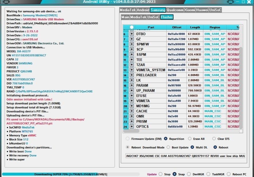Screen dimensions: 254x177
Task: Click the Length column header
Action: 195,27
